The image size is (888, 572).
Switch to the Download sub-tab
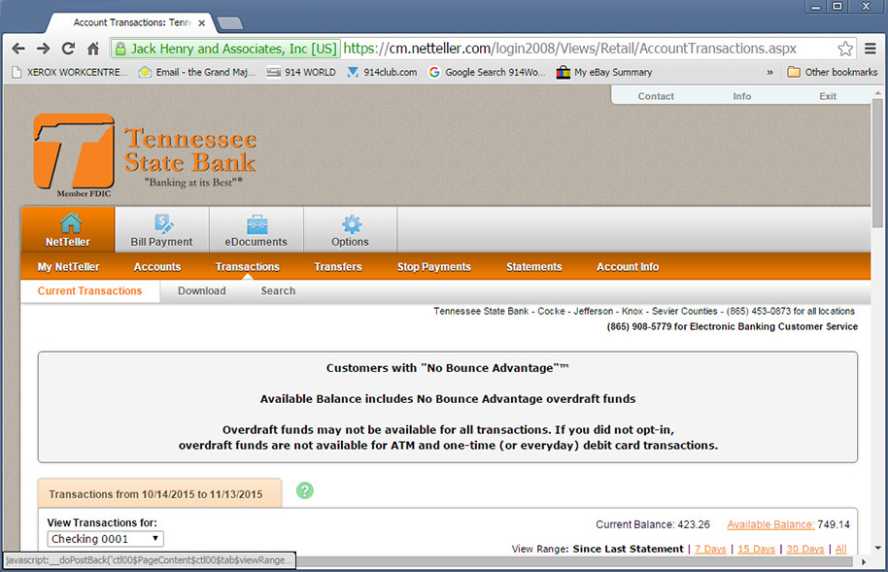pos(202,291)
